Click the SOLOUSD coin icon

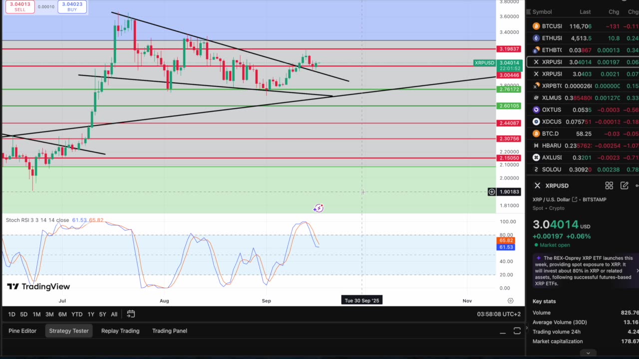pos(536,170)
